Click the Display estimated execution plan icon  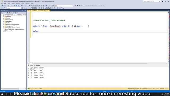[x=33, y=8]
